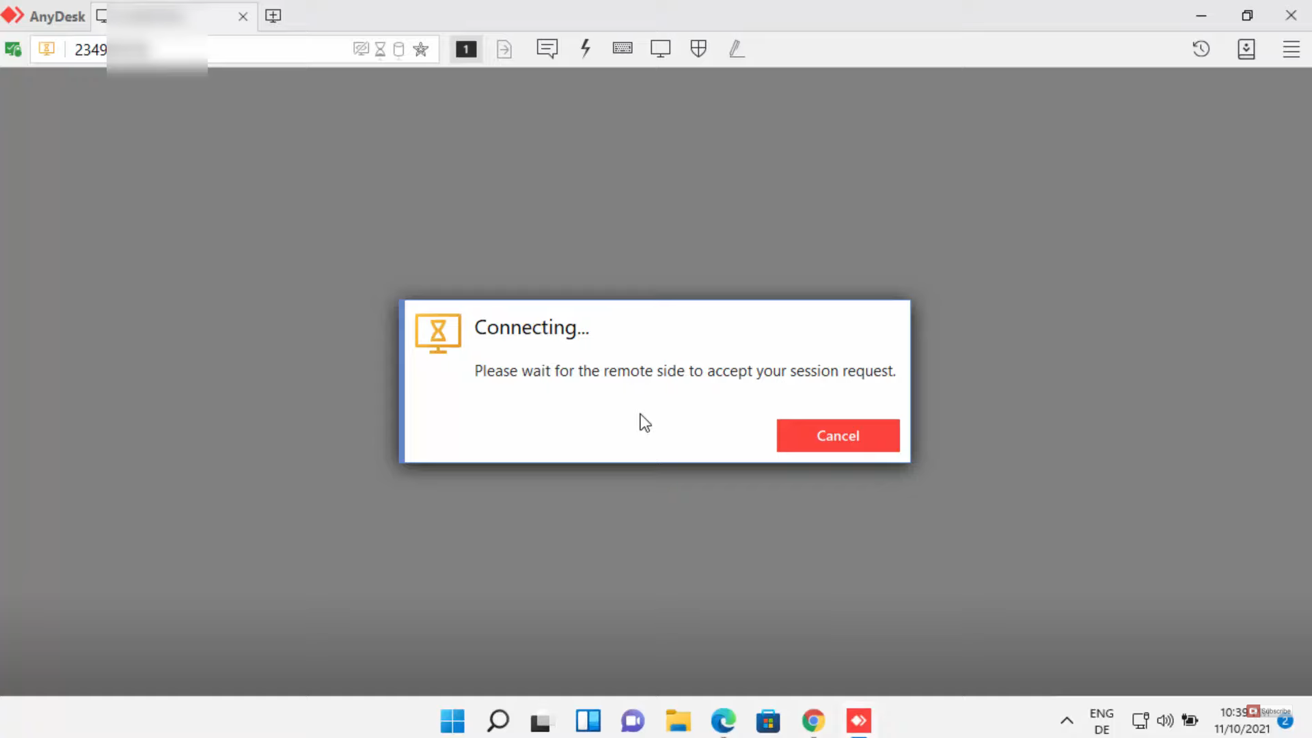Open a new session tab
Screen dimensions: 1312x738
pos(273,16)
